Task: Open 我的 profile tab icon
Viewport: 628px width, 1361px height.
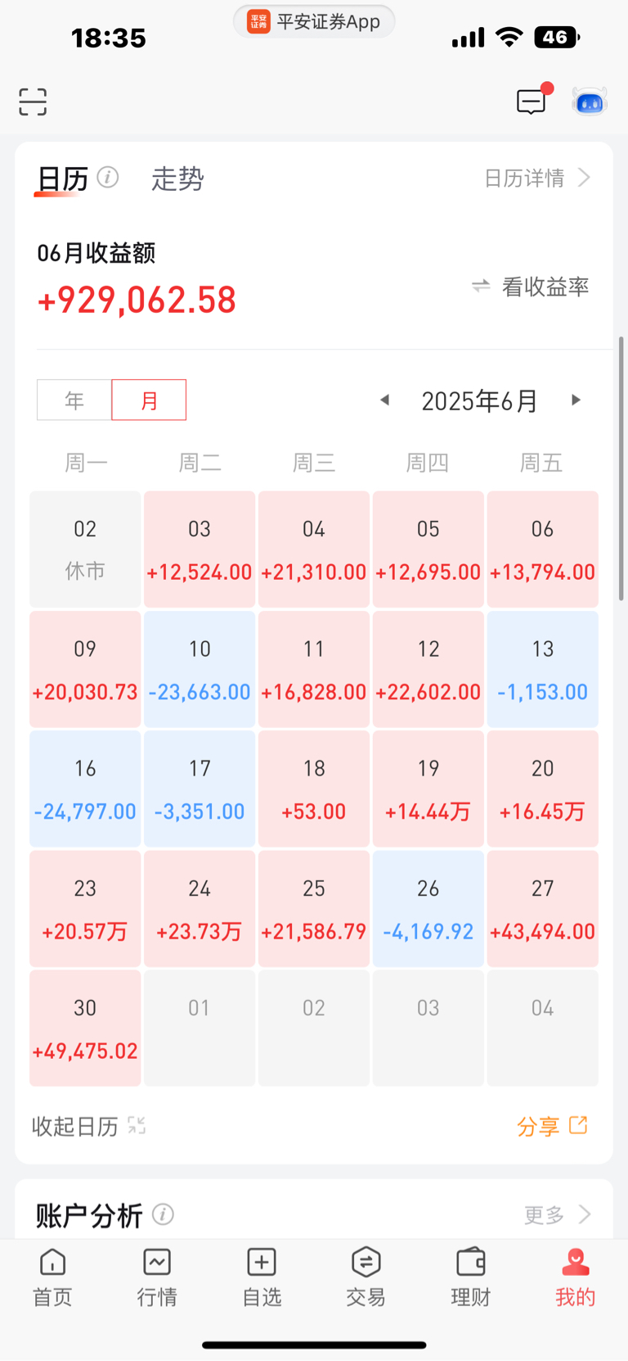Action: 576,1262
